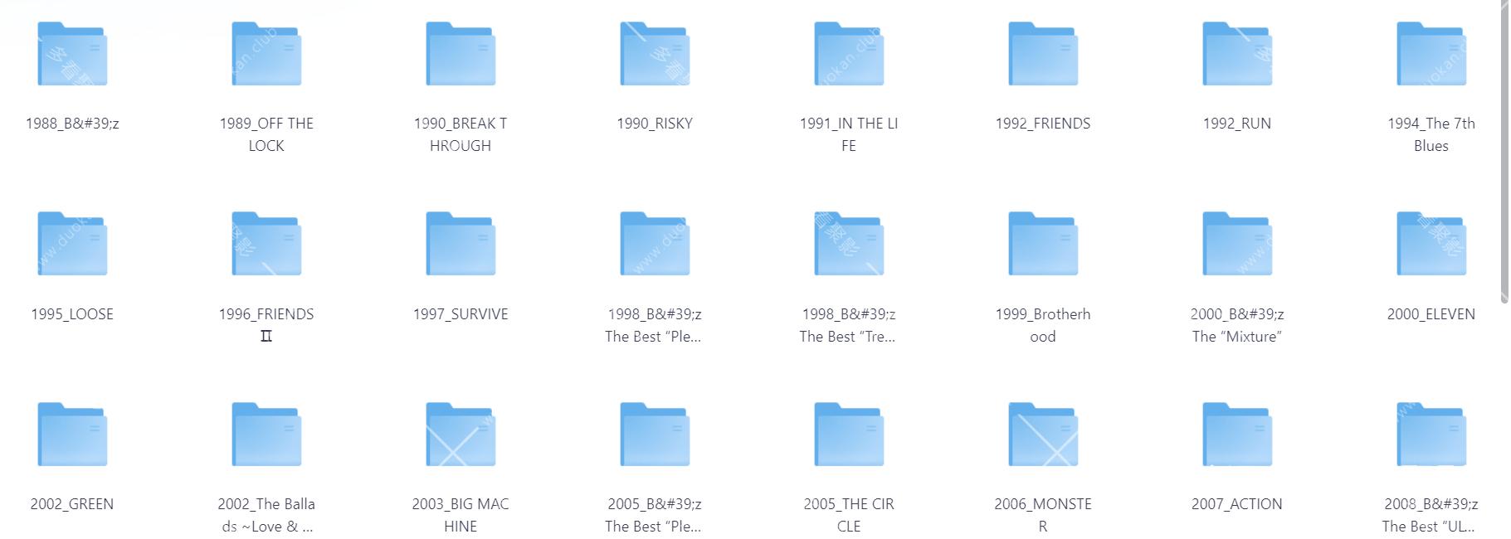Click the 1994_The 7th Blues name label
The height and width of the screenshot is (539, 1511).
[x=1431, y=134]
